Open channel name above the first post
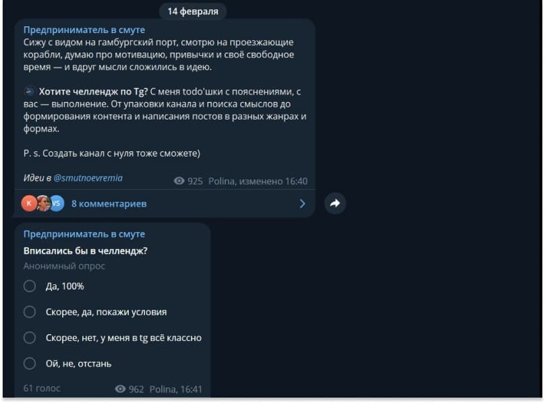This screenshot has width=545, height=403. click(84, 30)
